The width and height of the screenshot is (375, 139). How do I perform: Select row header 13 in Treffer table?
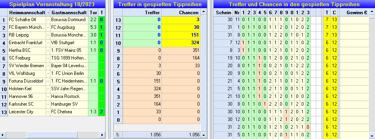coord(118,20)
